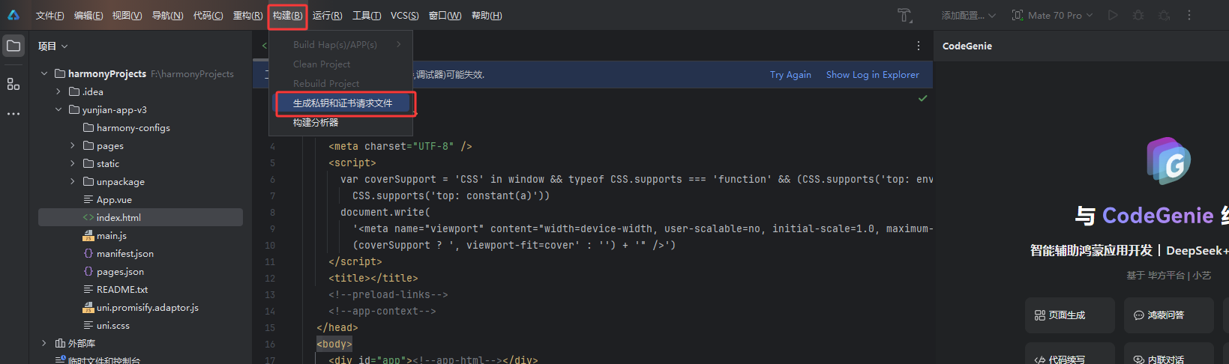1229x364 pixels.
Task: Open the Project tool window folder icon
Action: 13,46
